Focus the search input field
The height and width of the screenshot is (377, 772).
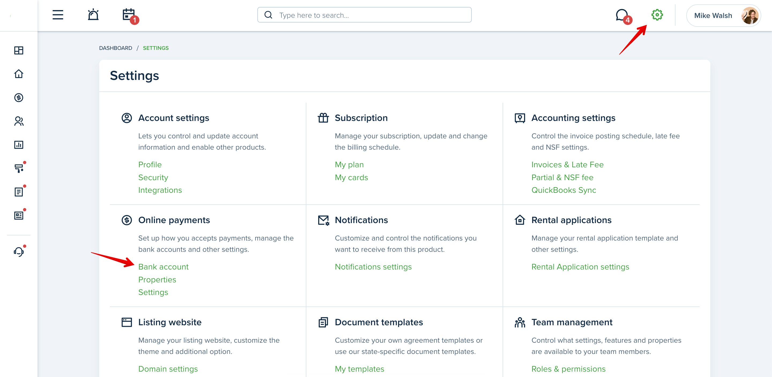[x=364, y=15]
